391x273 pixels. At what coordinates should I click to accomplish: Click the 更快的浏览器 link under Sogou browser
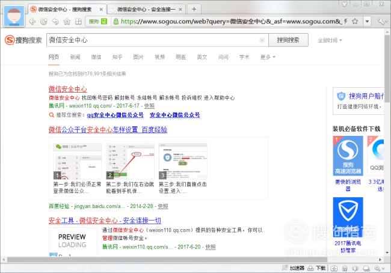coord(348,185)
